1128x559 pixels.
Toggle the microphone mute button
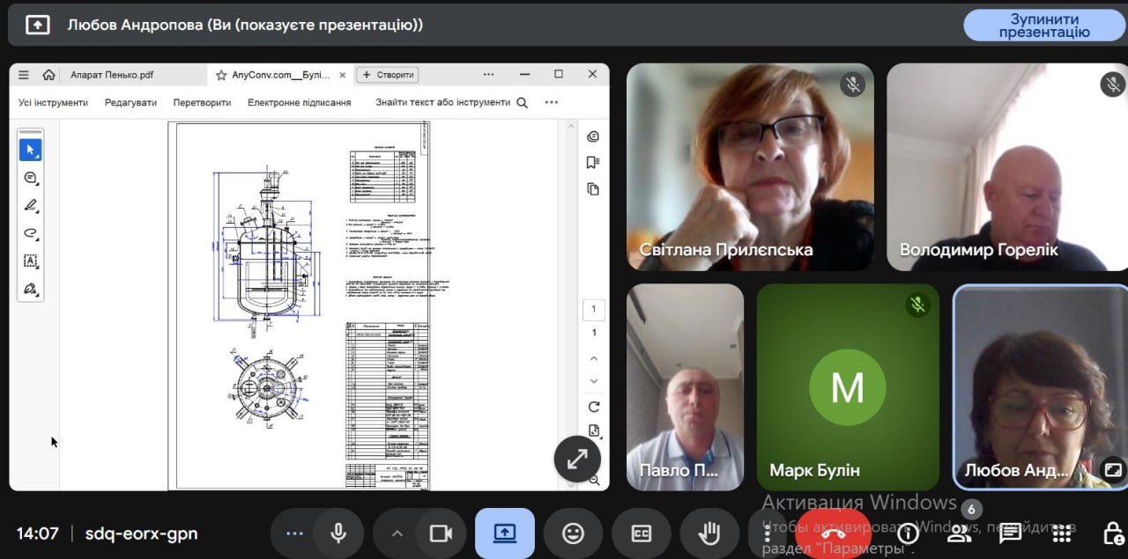pyautogui.click(x=338, y=533)
